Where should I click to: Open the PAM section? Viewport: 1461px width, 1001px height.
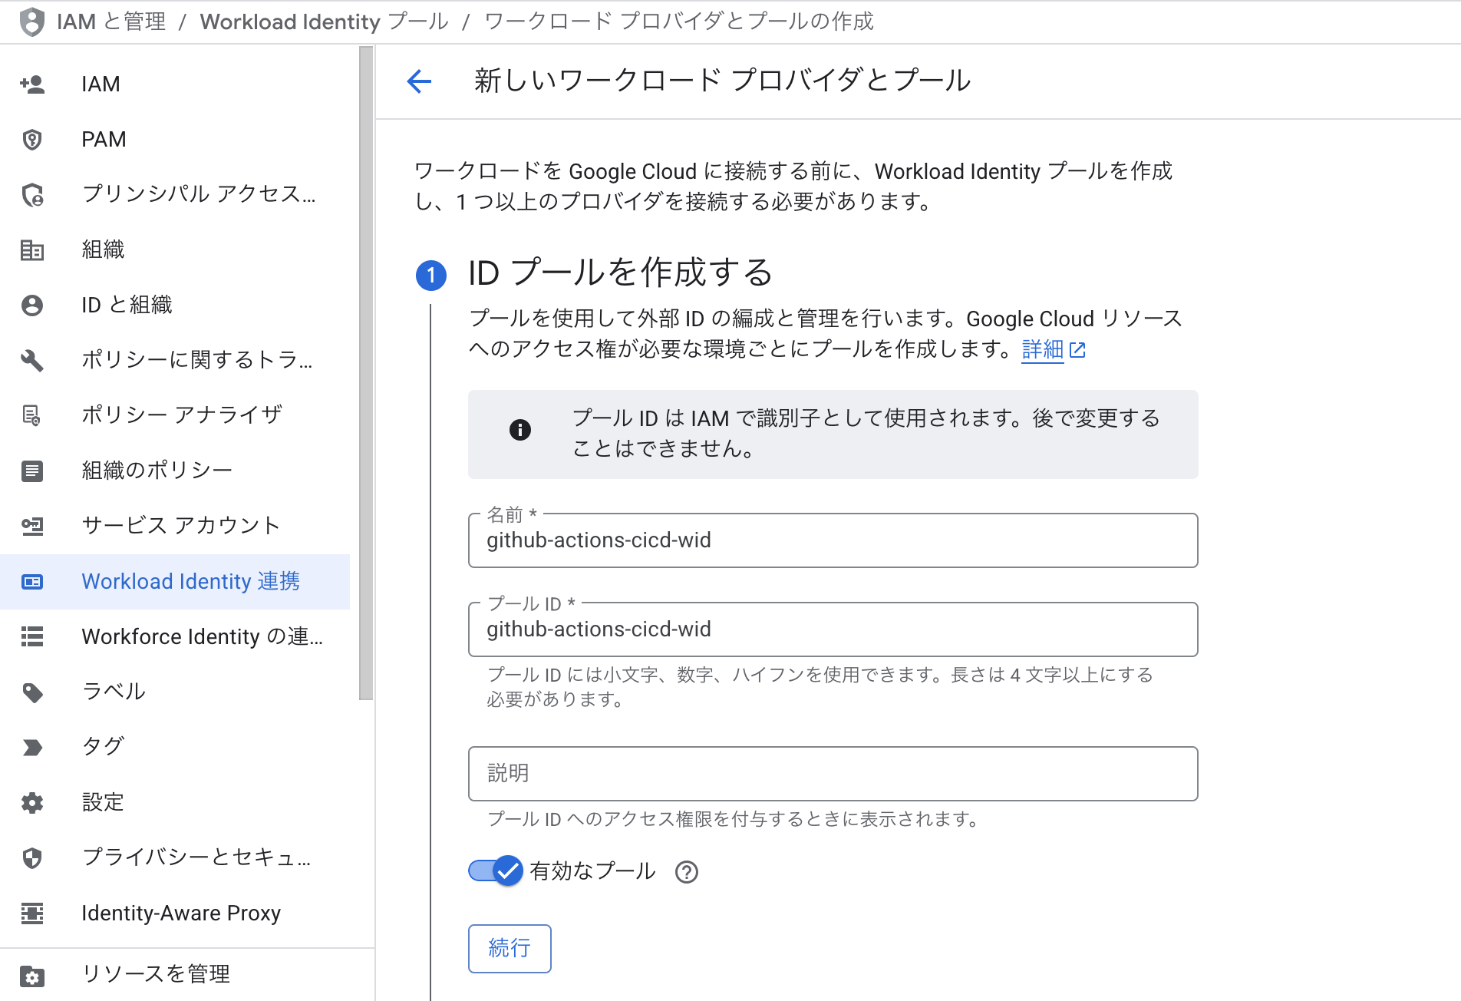[x=104, y=139]
